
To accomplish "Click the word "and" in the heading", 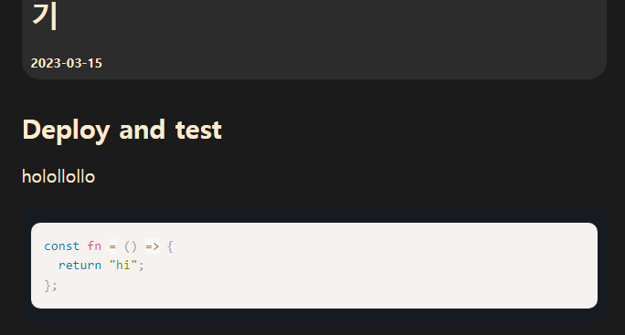I will tap(142, 130).
